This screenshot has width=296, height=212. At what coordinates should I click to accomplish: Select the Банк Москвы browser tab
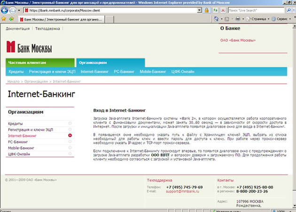[62, 19]
